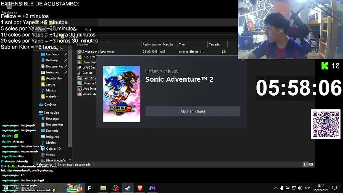Sort files by the Nombre column
343x193 pixels.
point(83,44)
